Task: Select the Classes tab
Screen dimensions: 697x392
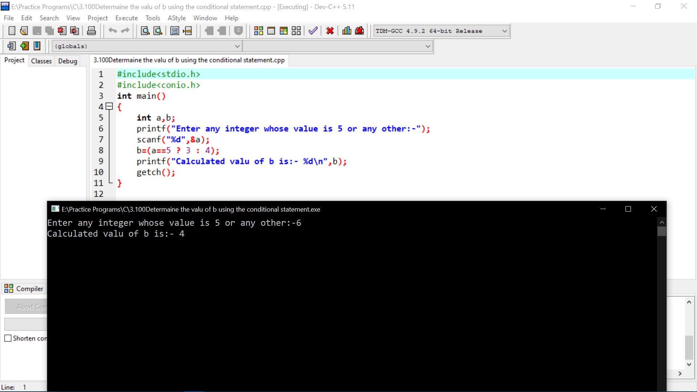Action: (41, 61)
